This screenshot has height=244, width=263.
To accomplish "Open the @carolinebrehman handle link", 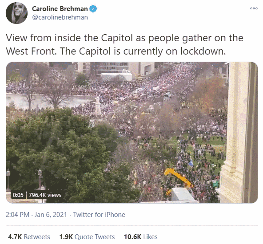I will tap(60, 17).
